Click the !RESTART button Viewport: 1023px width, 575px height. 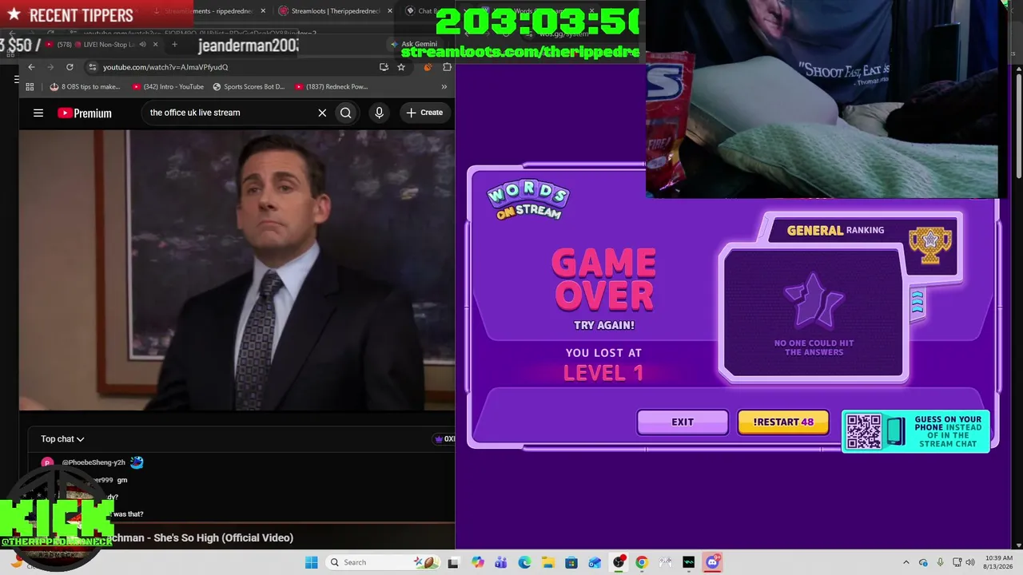(x=783, y=422)
